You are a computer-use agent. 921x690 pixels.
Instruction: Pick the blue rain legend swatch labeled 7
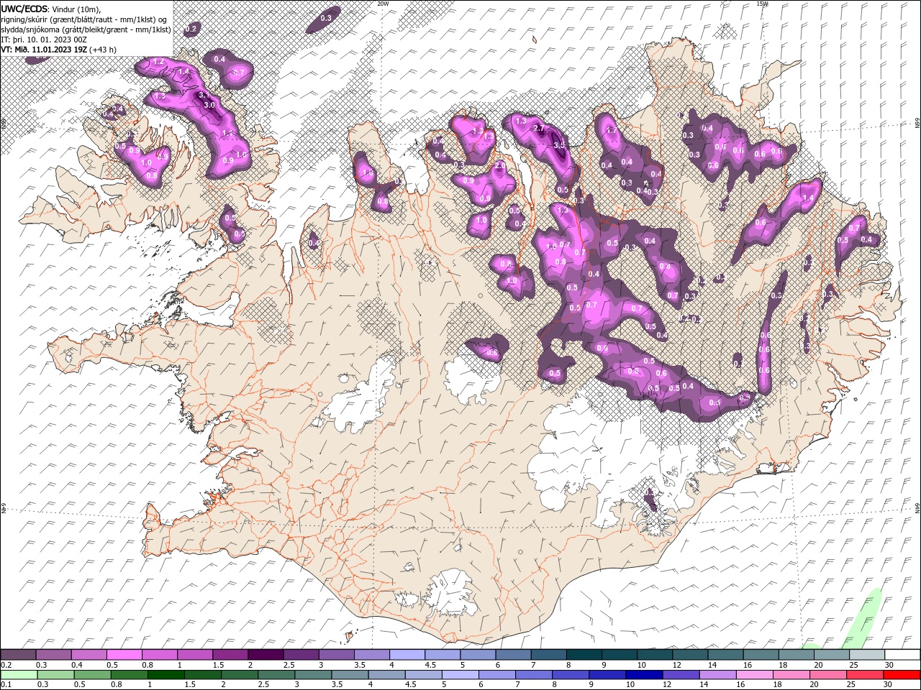pyautogui.click(x=534, y=675)
